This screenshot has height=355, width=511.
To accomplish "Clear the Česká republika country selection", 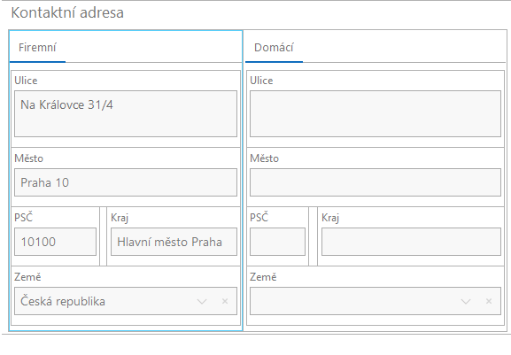I will click(x=225, y=301).
